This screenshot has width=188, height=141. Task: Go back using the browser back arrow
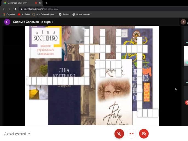pyautogui.click(x=4, y=9)
